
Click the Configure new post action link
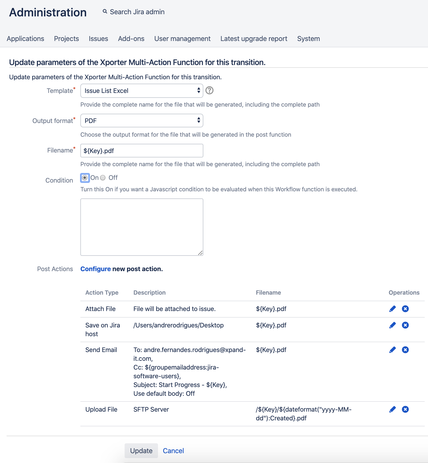click(x=95, y=269)
